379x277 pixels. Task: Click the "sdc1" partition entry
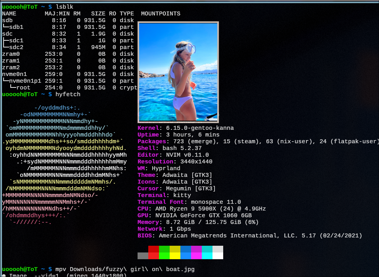point(16,40)
